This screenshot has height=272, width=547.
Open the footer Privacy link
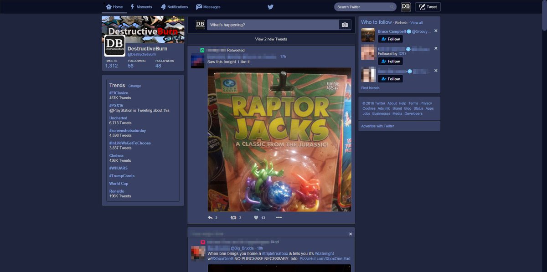point(426,103)
